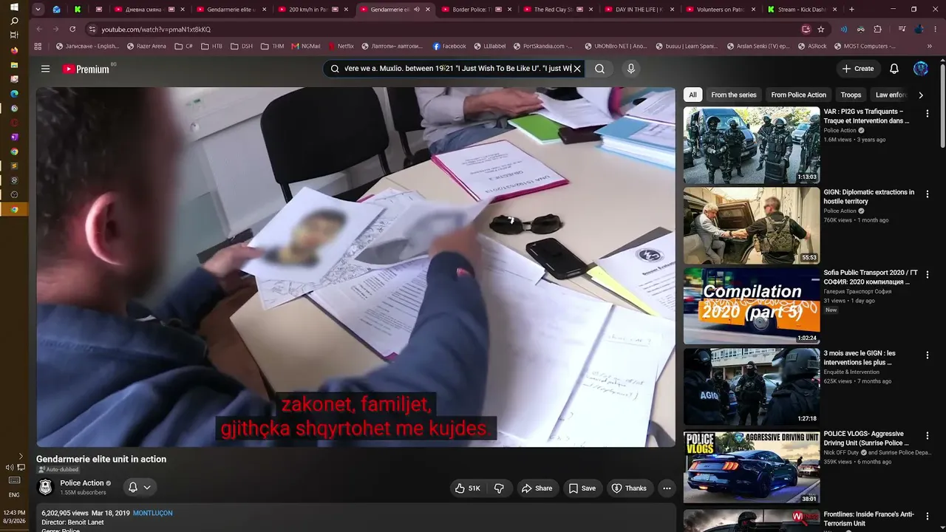Image resolution: width=946 pixels, height=532 pixels.
Task: Open the Netflix bookmark
Action: (x=341, y=46)
